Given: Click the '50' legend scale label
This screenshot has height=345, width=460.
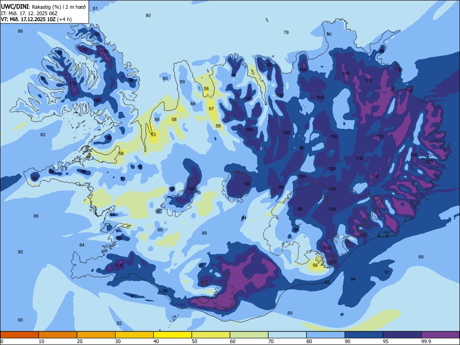Looking at the screenshot, I should [x=194, y=341].
